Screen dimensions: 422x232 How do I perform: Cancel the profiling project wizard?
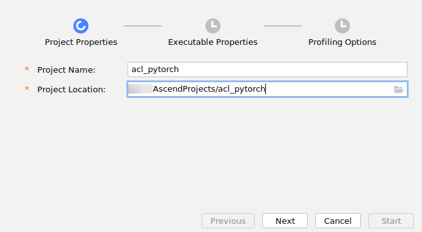click(x=338, y=221)
